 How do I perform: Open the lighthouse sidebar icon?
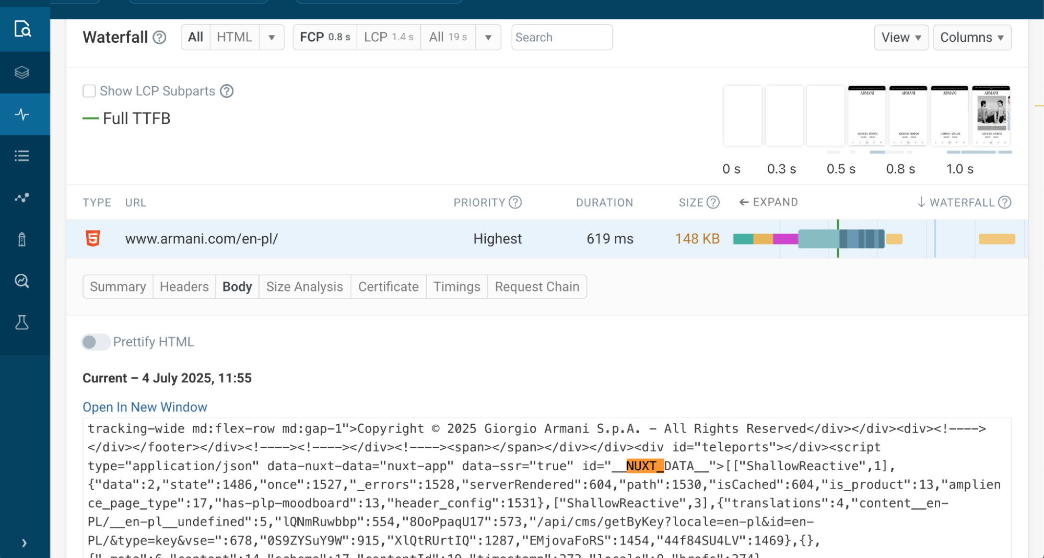point(22,239)
